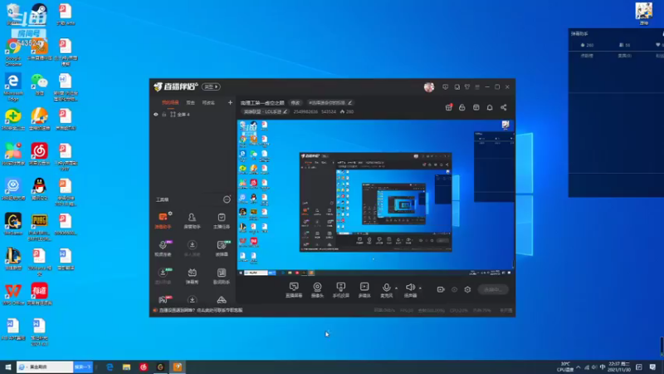Click the popularity 260 flame indicator

(x=347, y=112)
